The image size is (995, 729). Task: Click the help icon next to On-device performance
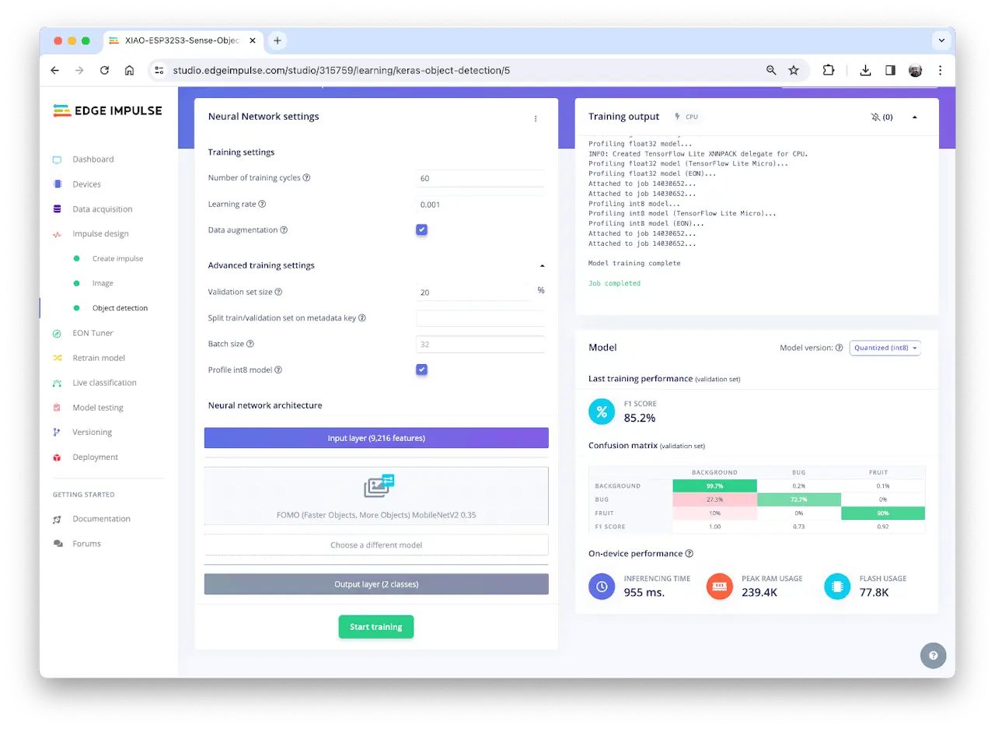[x=689, y=554]
